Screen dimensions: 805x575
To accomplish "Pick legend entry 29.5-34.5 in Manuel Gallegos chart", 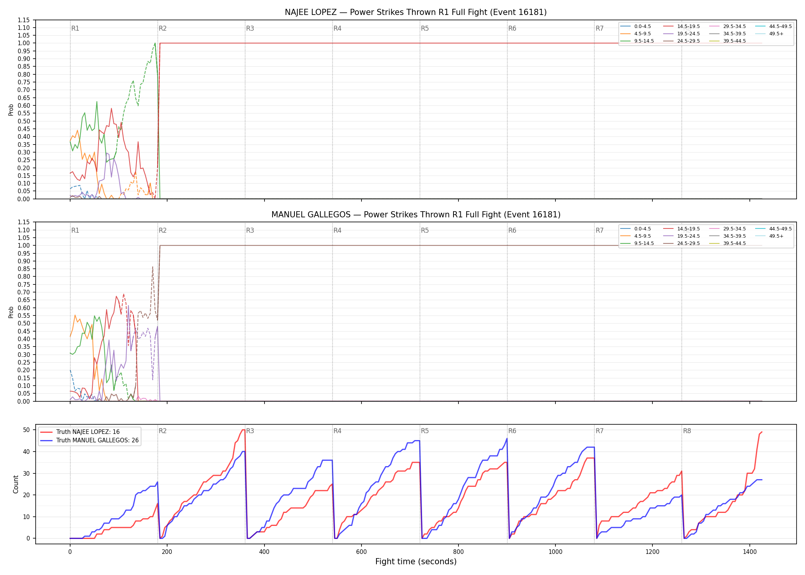I will click(x=728, y=229).
